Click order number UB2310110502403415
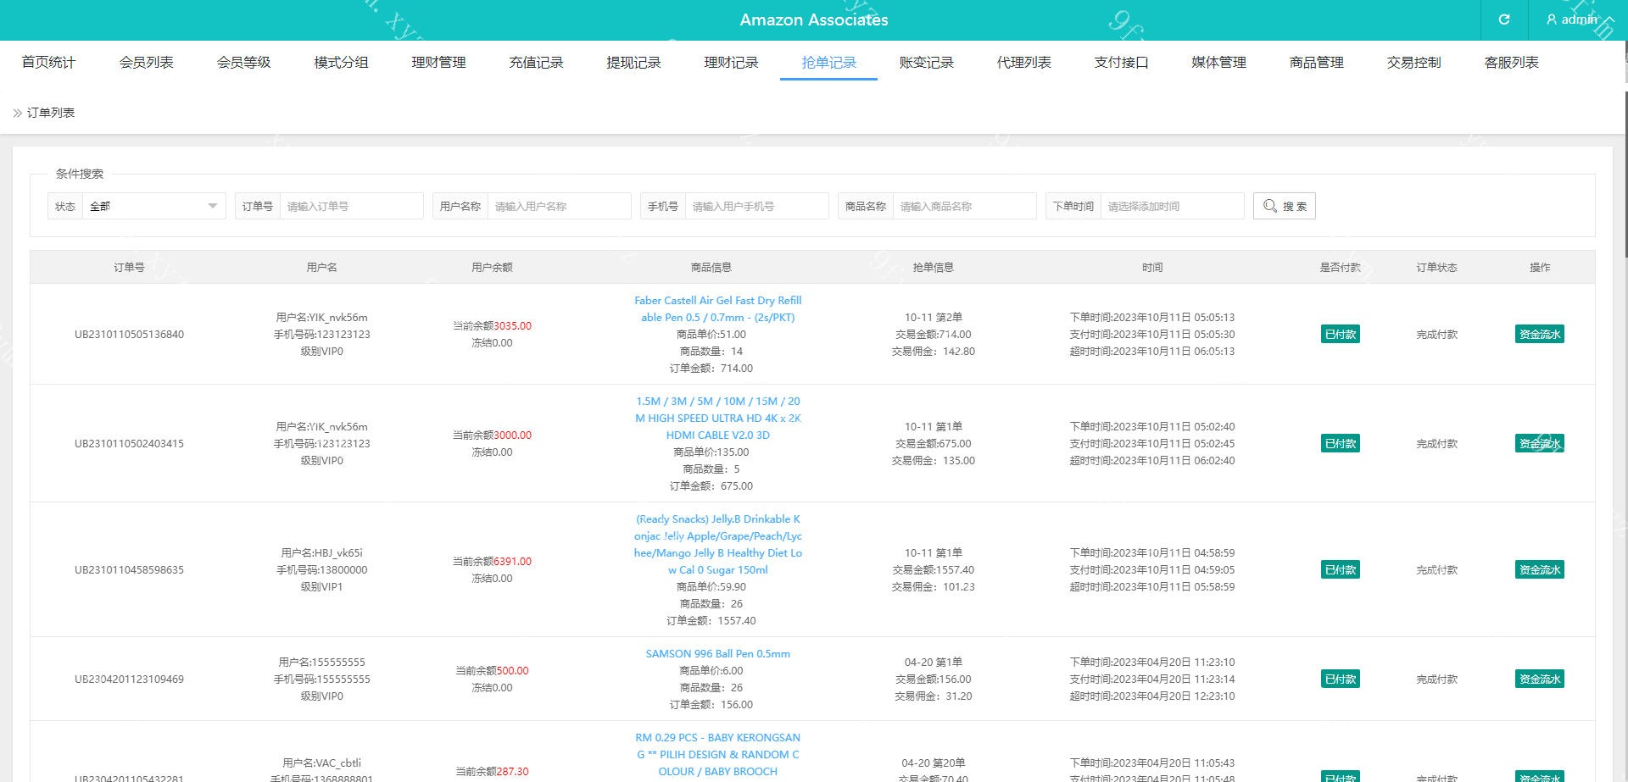 point(129,443)
